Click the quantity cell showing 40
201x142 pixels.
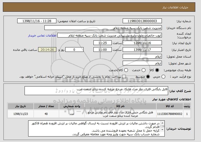(x=46, y=114)
